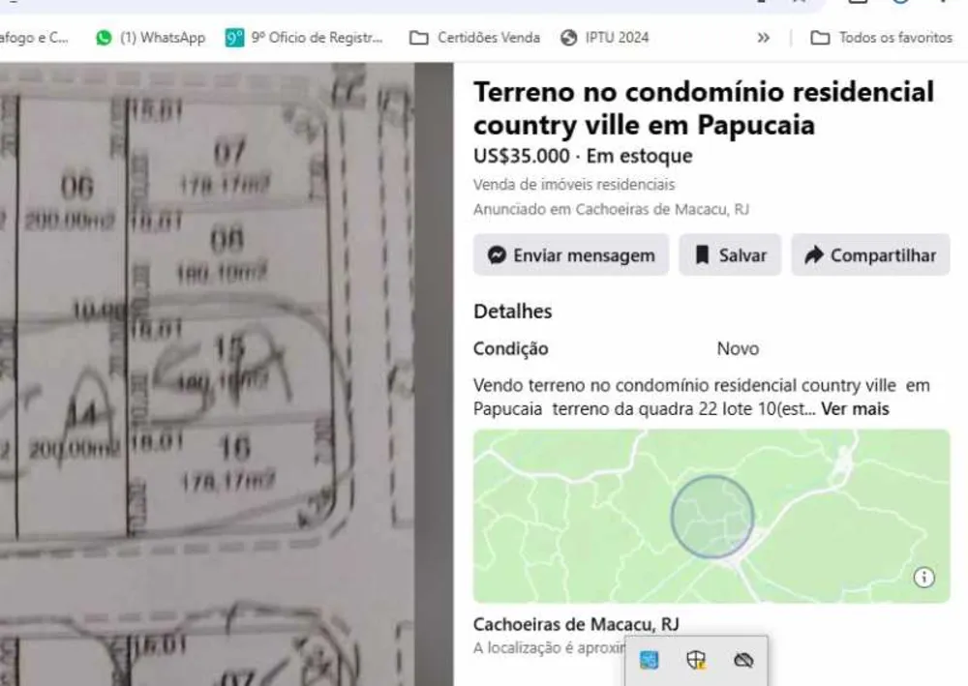Click the Windows Security shield tray icon
Viewport: 968px width, 686px height.
tap(696, 660)
